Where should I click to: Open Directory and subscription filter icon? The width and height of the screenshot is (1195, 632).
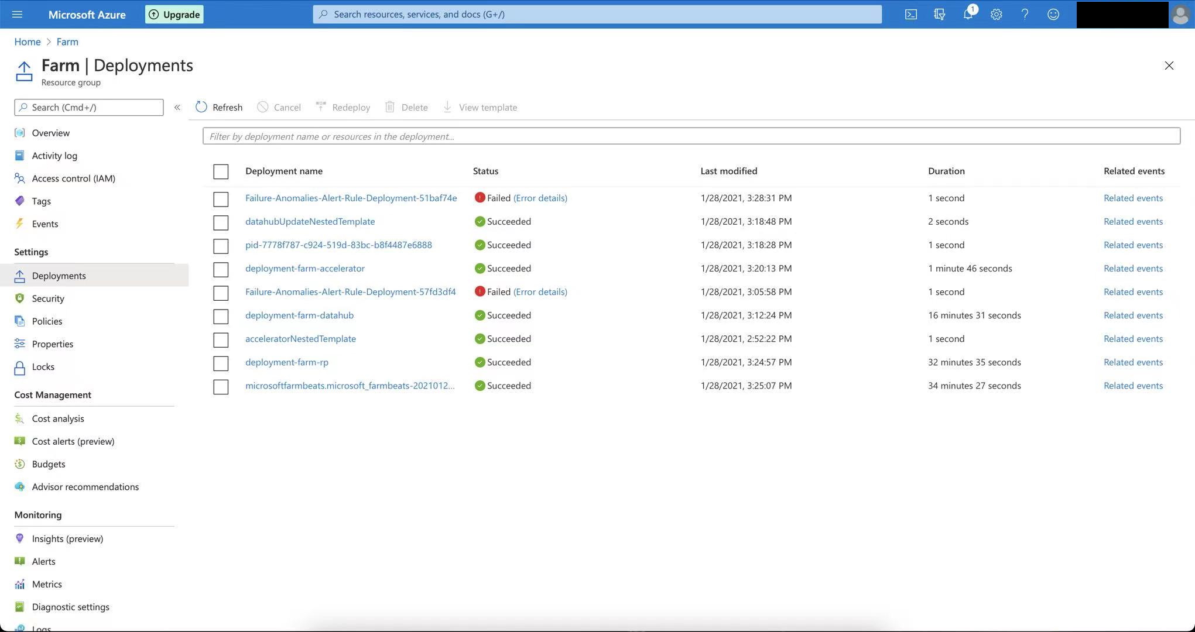pos(940,15)
